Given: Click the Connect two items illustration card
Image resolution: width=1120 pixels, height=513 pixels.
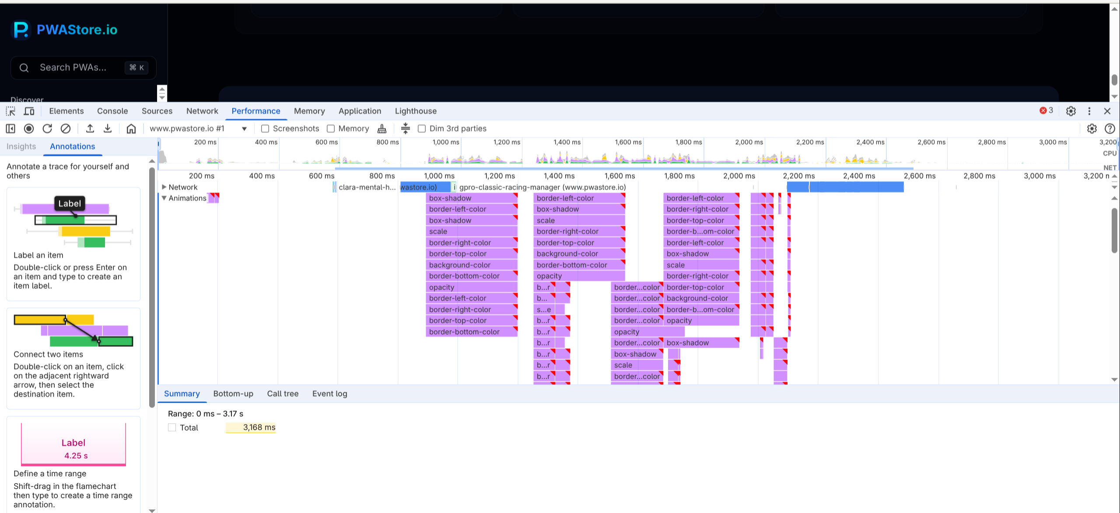Looking at the screenshot, I should point(73,358).
